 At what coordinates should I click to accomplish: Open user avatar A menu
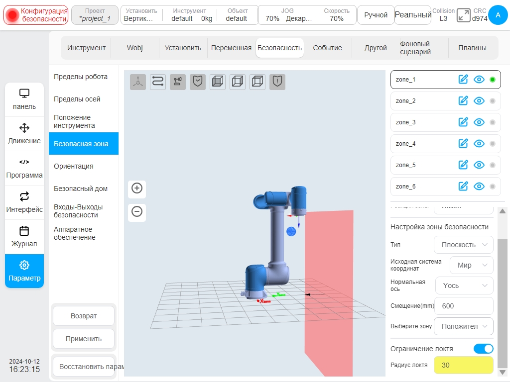click(x=498, y=15)
